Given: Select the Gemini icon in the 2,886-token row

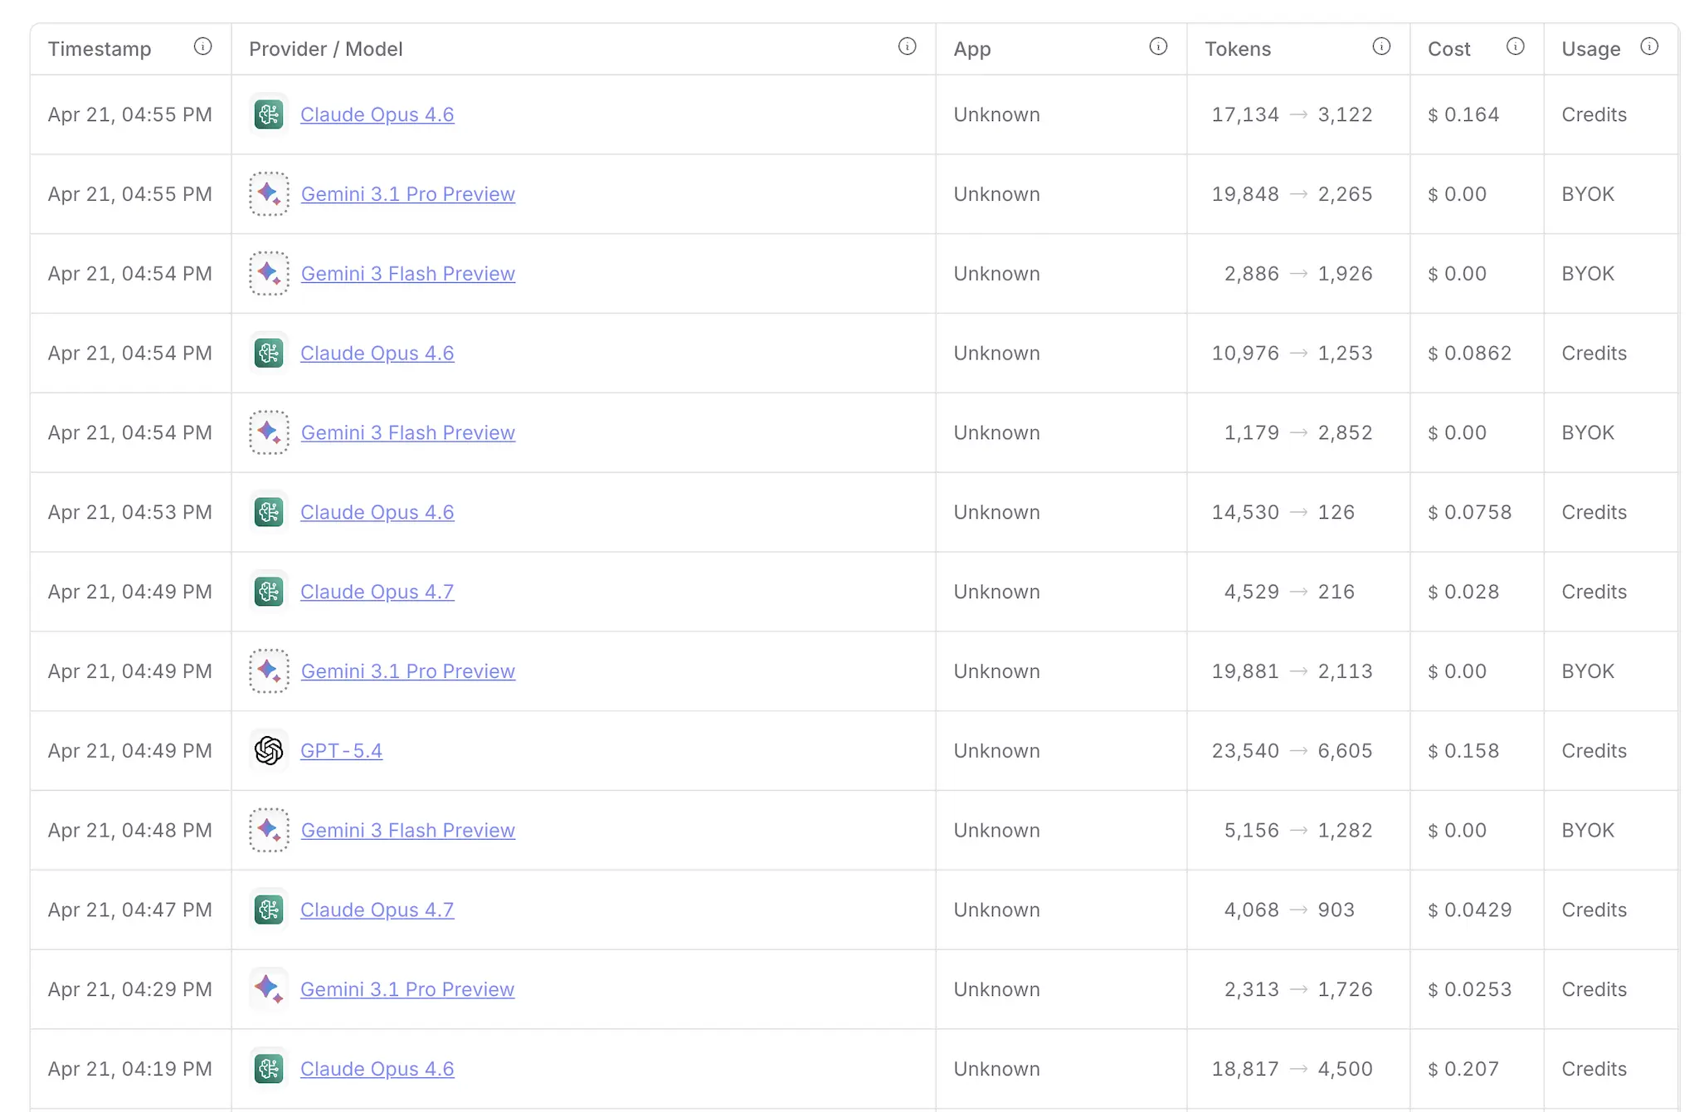Looking at the screenshot, I should [x=269, y=274].
